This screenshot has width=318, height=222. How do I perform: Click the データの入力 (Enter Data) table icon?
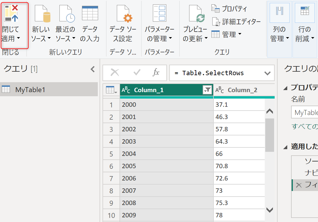click(x=90, y=13)
